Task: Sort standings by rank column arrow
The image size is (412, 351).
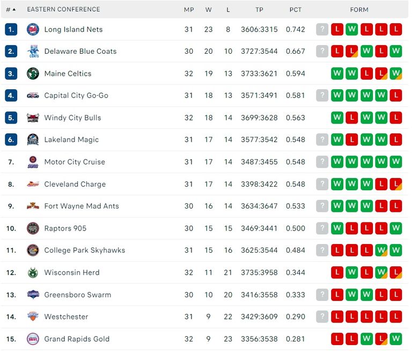Action: (14, 10)
